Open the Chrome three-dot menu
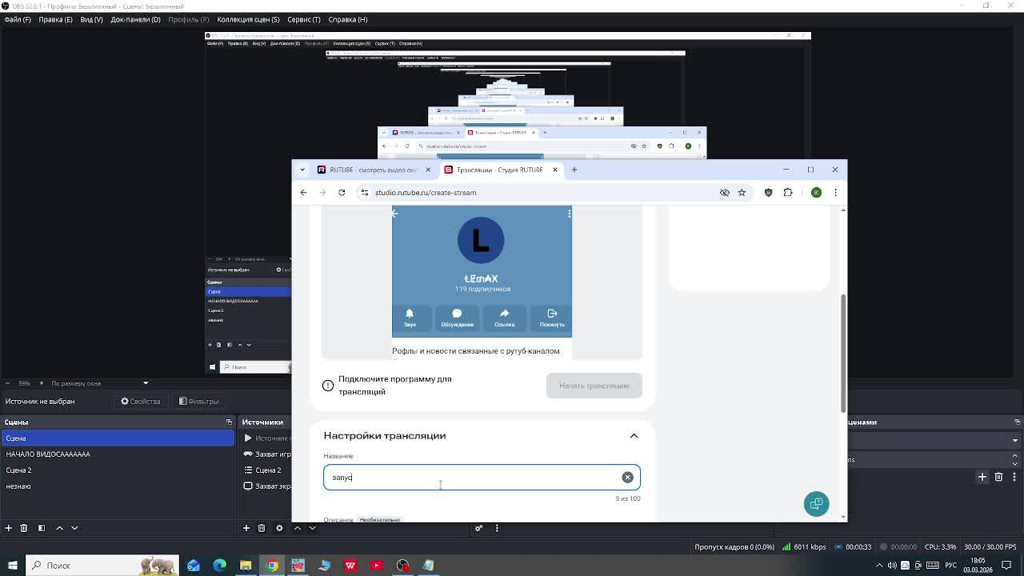Screen dimensions: 1024x576 [x=835, y=193]
